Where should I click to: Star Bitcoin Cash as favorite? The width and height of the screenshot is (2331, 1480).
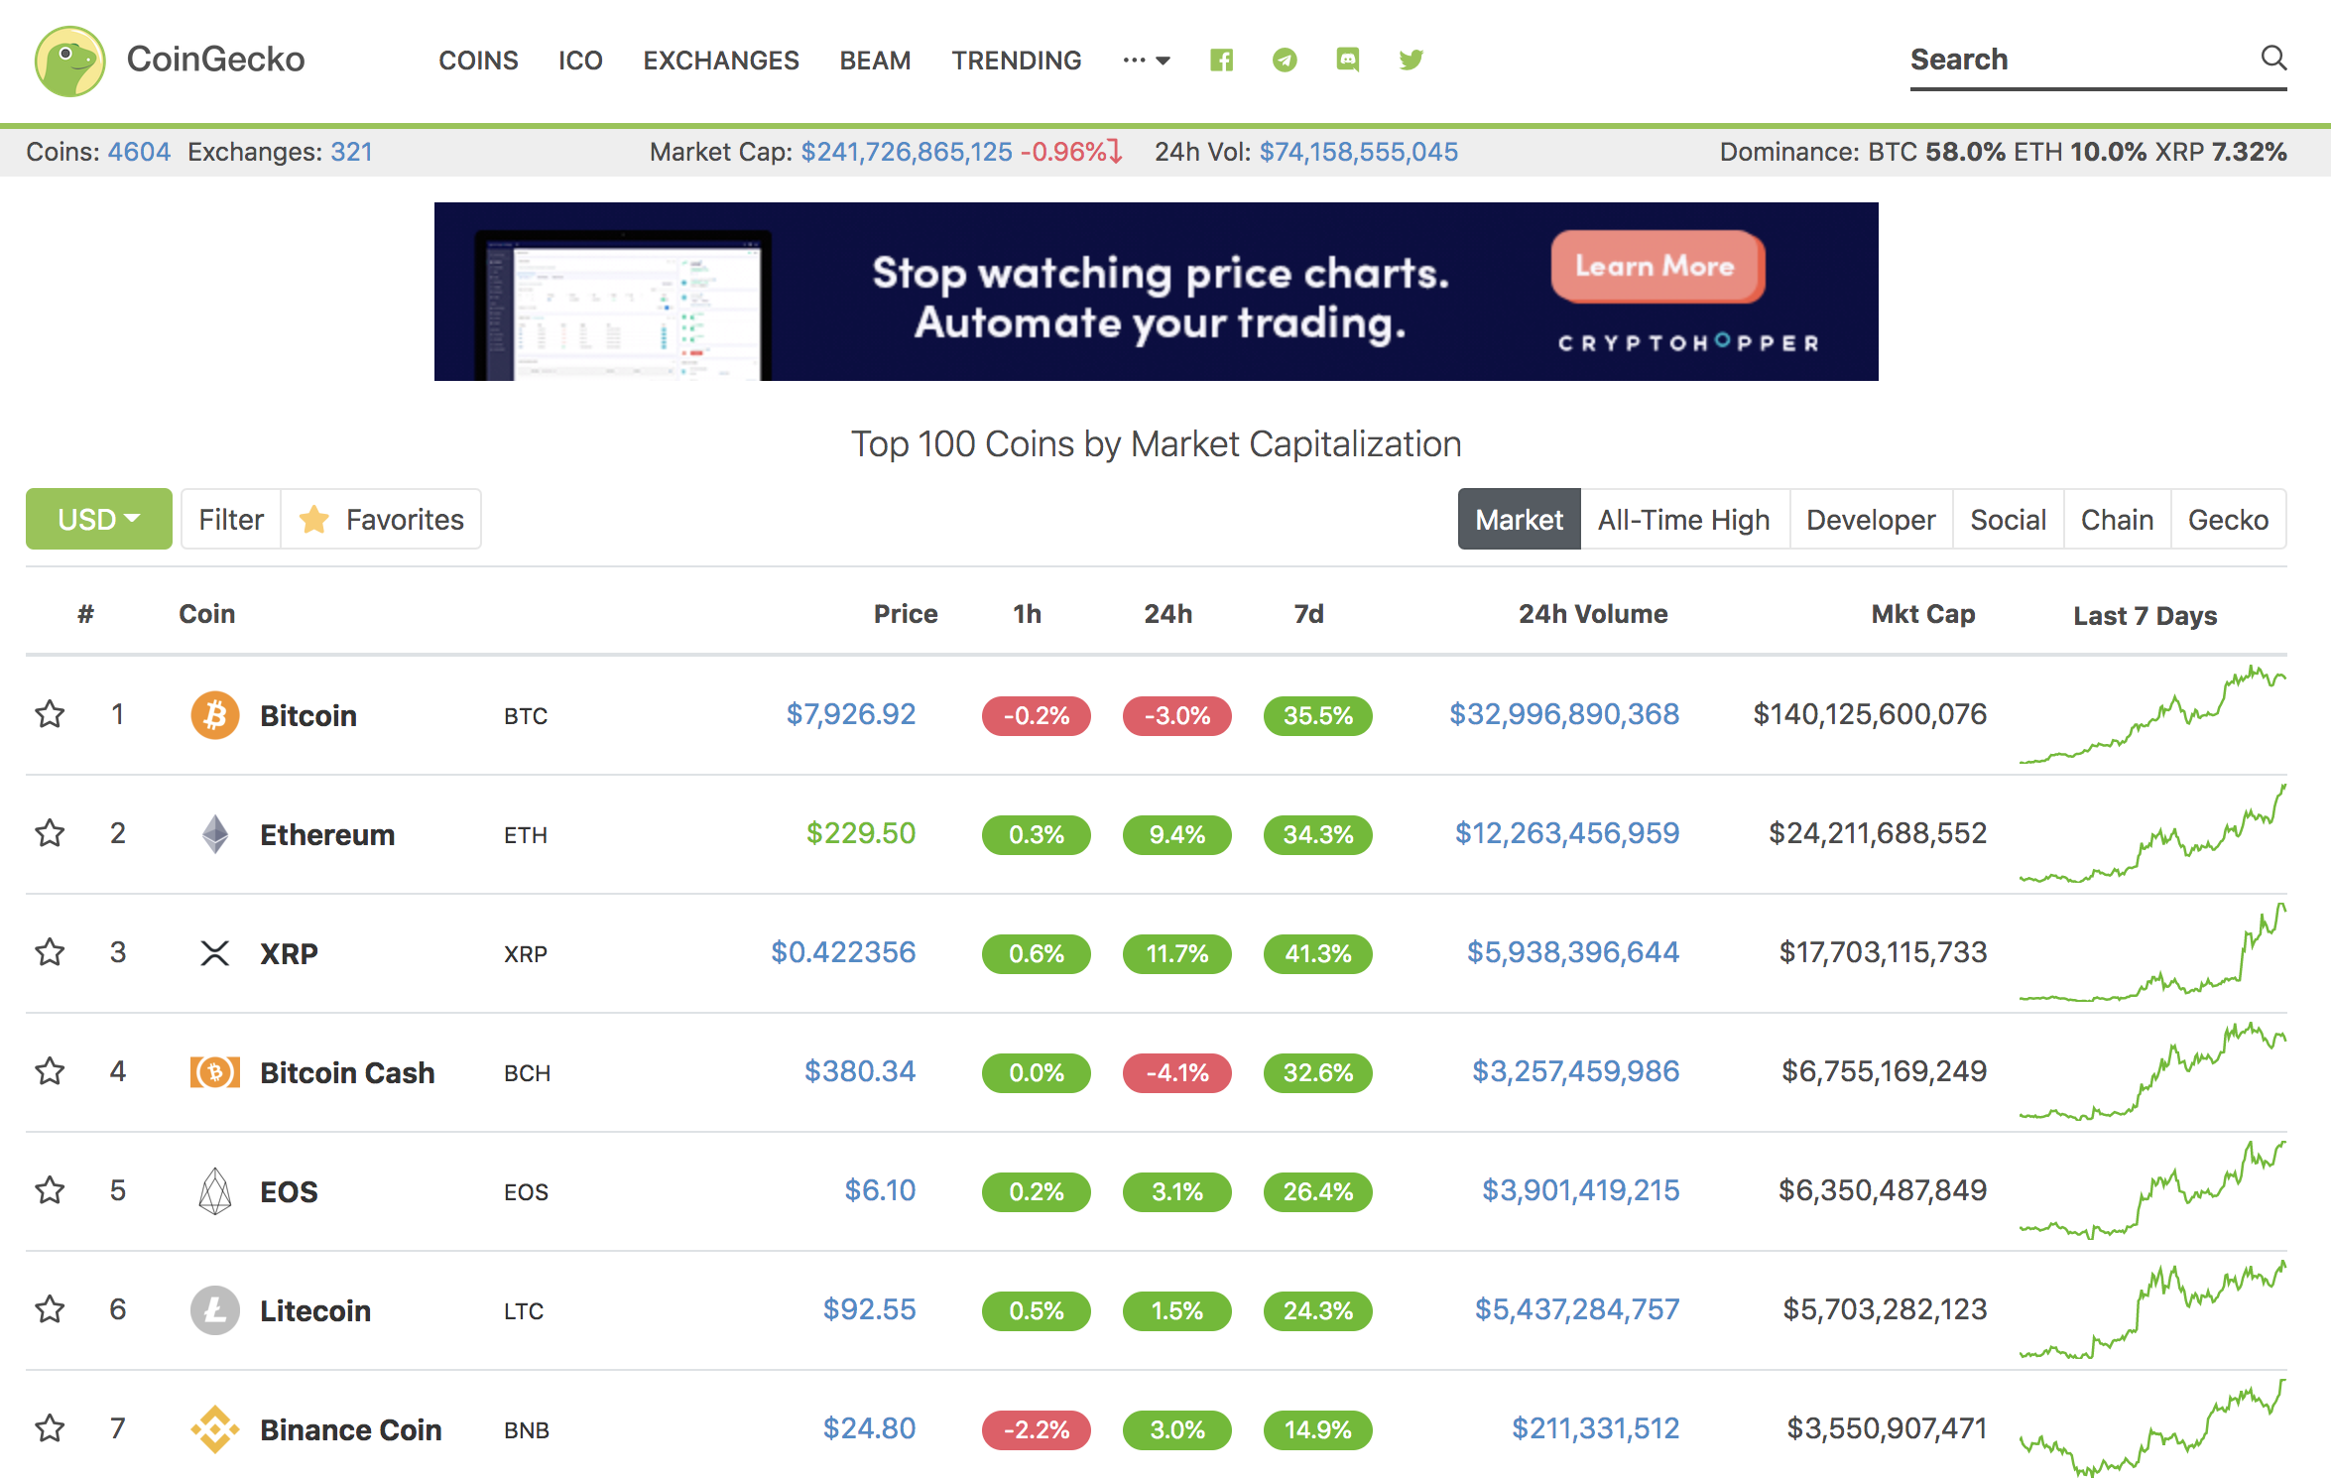[x=50, y=1071]
